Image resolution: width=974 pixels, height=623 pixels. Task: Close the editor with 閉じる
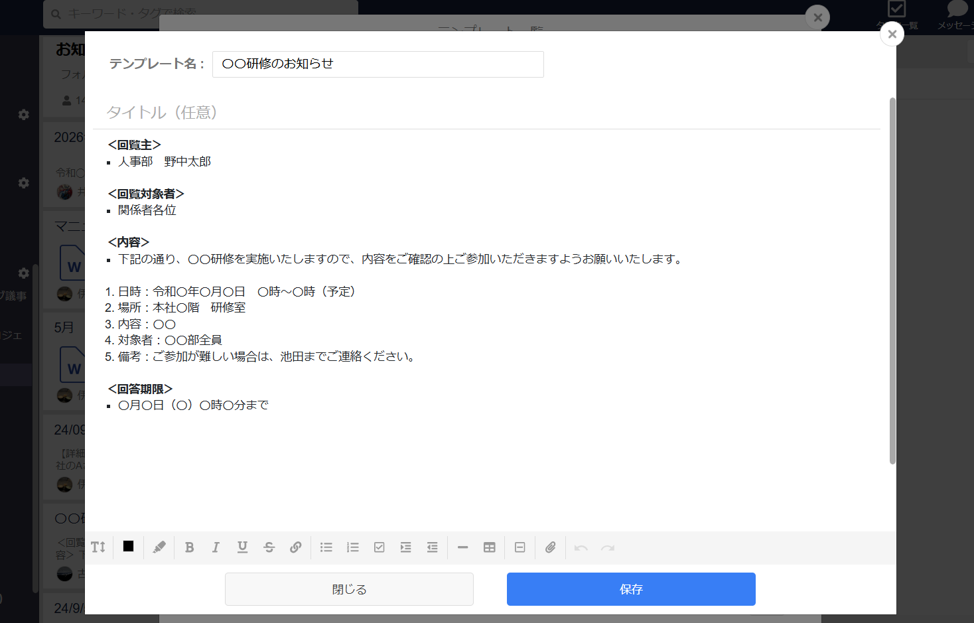[349, 588]
